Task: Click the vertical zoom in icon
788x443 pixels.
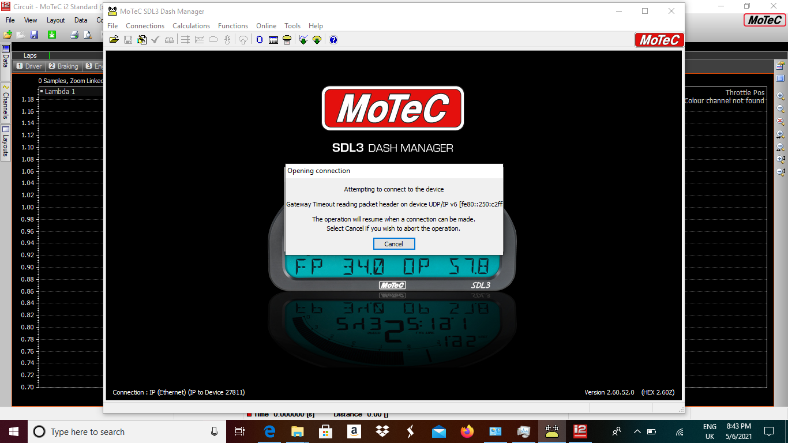Action: [x=781, y=159]
